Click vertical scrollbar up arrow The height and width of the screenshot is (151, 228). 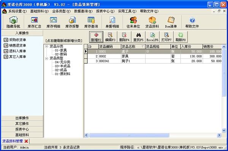pyautogui.click(x=224, y=47)
